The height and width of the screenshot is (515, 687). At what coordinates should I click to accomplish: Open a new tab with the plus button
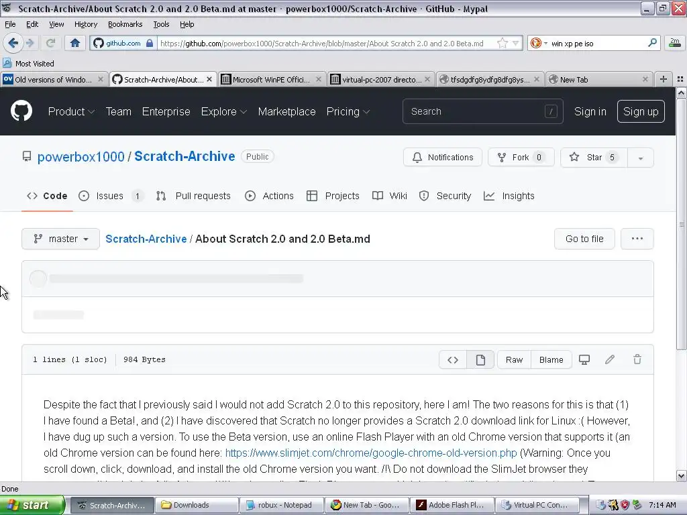pos(664,79)
